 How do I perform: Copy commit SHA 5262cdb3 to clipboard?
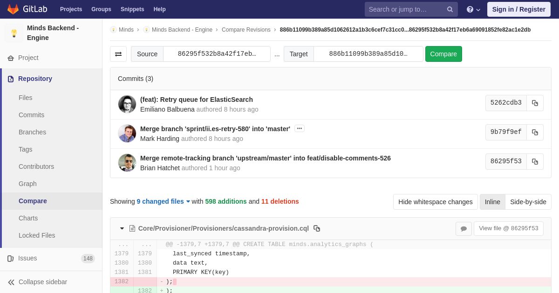(x=535, y=103)
